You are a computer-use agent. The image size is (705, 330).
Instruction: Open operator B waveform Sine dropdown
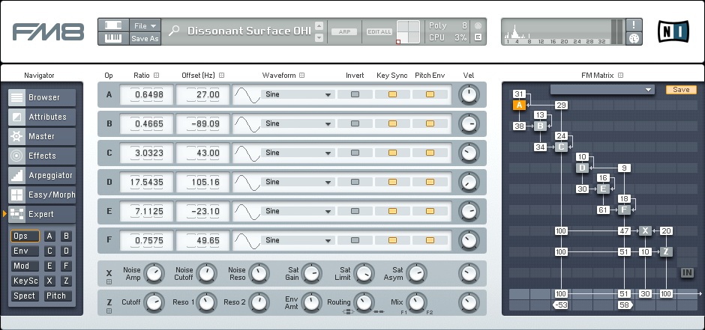click(298, 123)
